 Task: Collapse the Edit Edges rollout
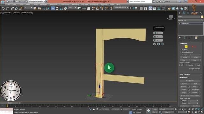[x=184, y=78]
